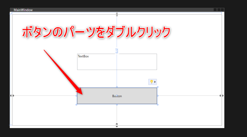Click the Button's bottom-center resize handle
The height and width of the screenshot is (137, 247).
coord(117,104)
